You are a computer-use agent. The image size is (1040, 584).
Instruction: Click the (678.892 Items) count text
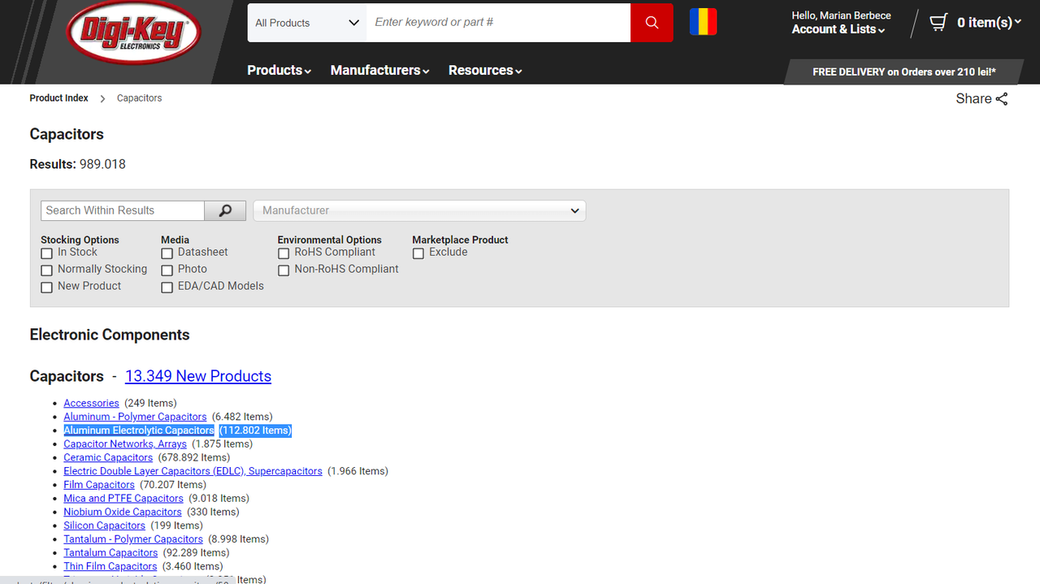pos(193,457)
